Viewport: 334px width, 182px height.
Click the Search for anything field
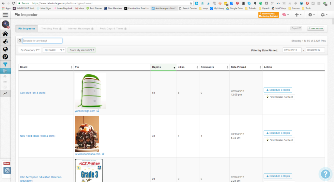pos(42,41)
